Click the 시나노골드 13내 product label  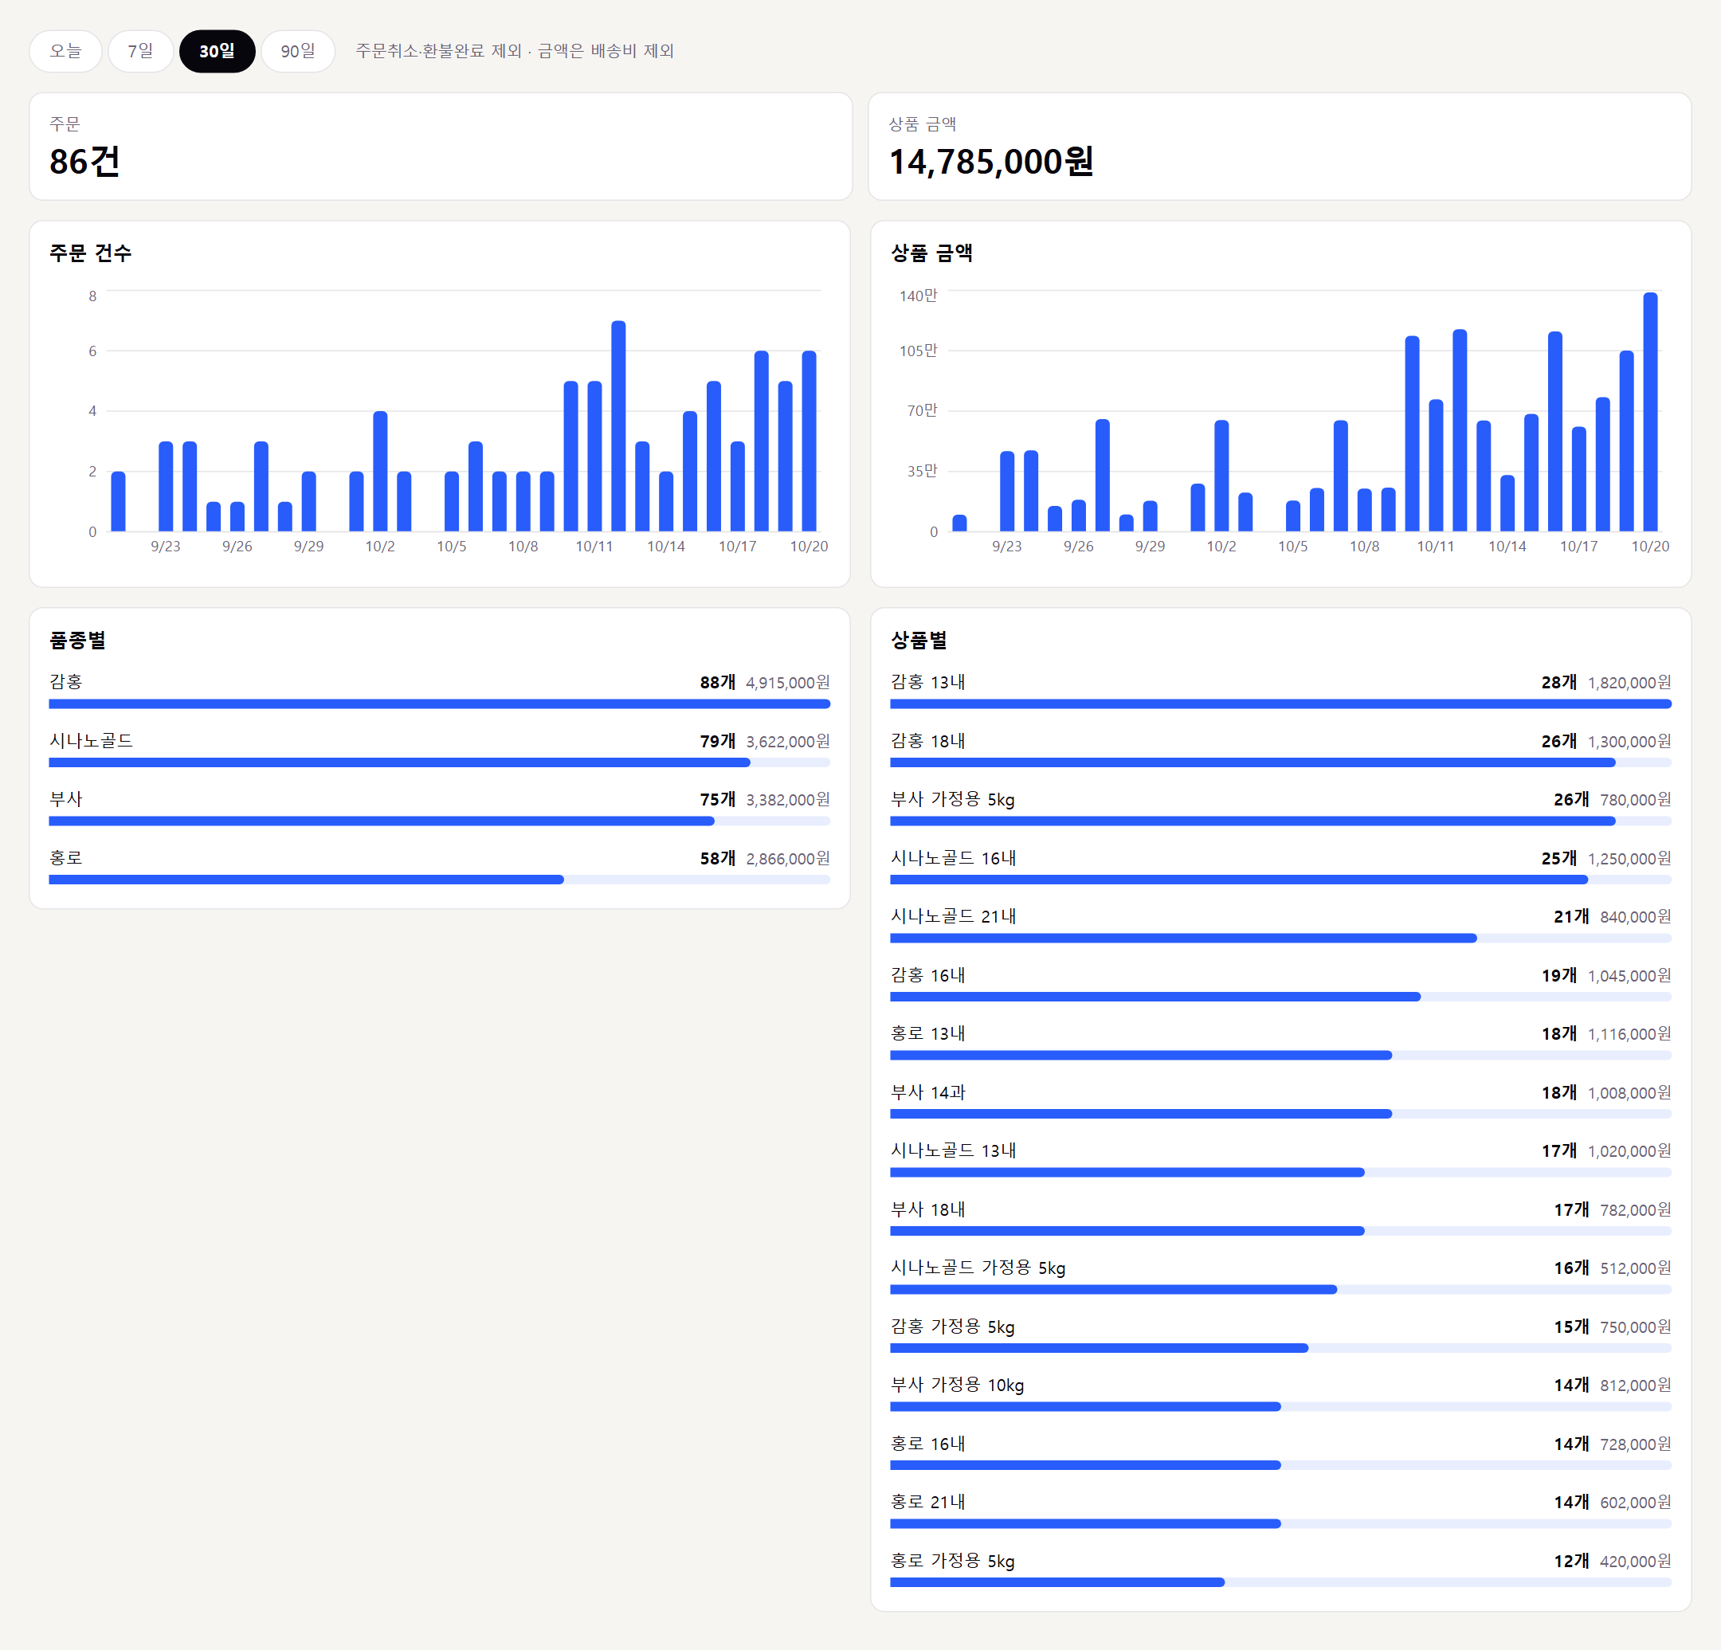tap(954, 1150)
